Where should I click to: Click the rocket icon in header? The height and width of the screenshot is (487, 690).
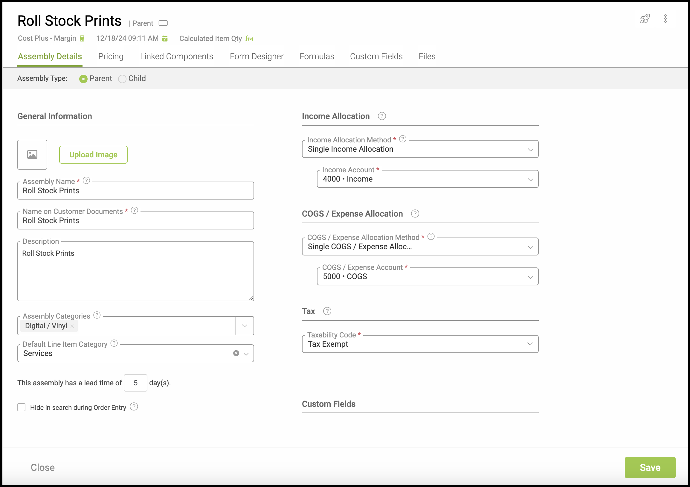point(645,19)
